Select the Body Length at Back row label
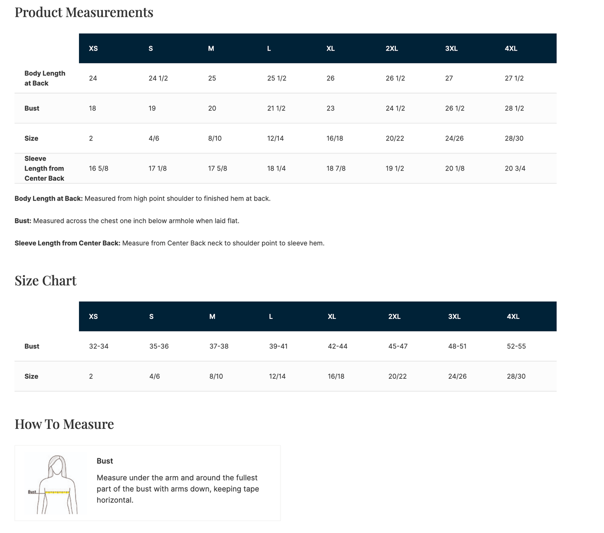The width and height of the screenshot is (604, 533). [45, 78]
